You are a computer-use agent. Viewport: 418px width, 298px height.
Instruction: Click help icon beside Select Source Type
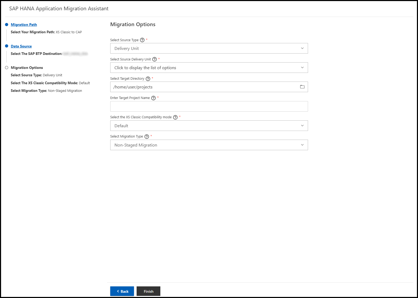click(142, 40)
